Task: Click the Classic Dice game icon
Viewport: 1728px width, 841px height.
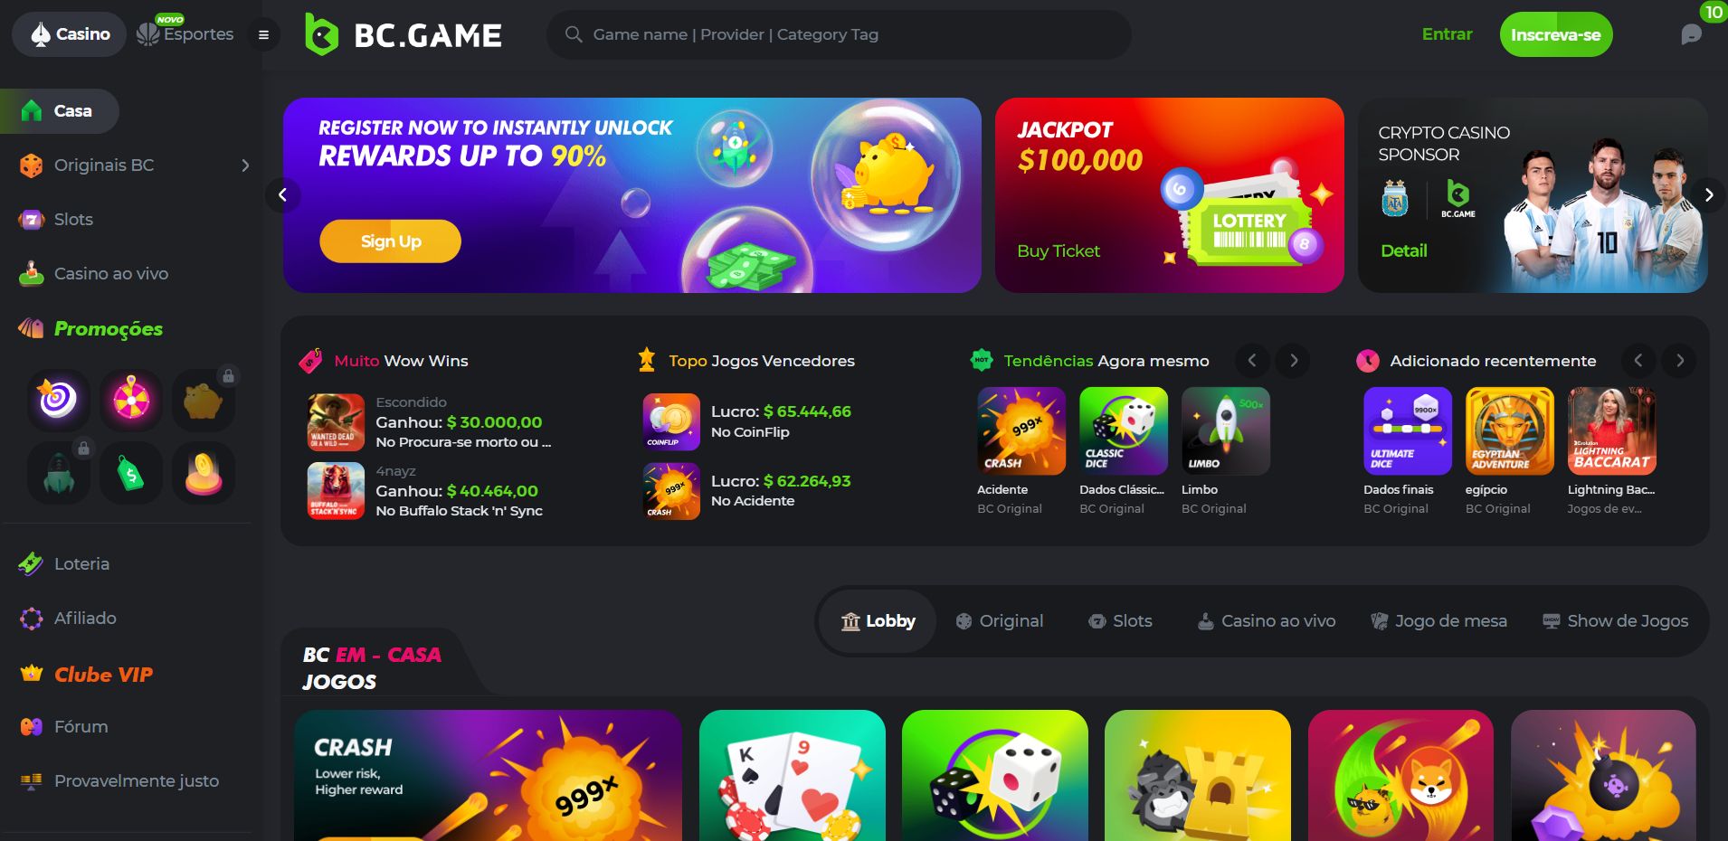Action: coord(1123,431)
